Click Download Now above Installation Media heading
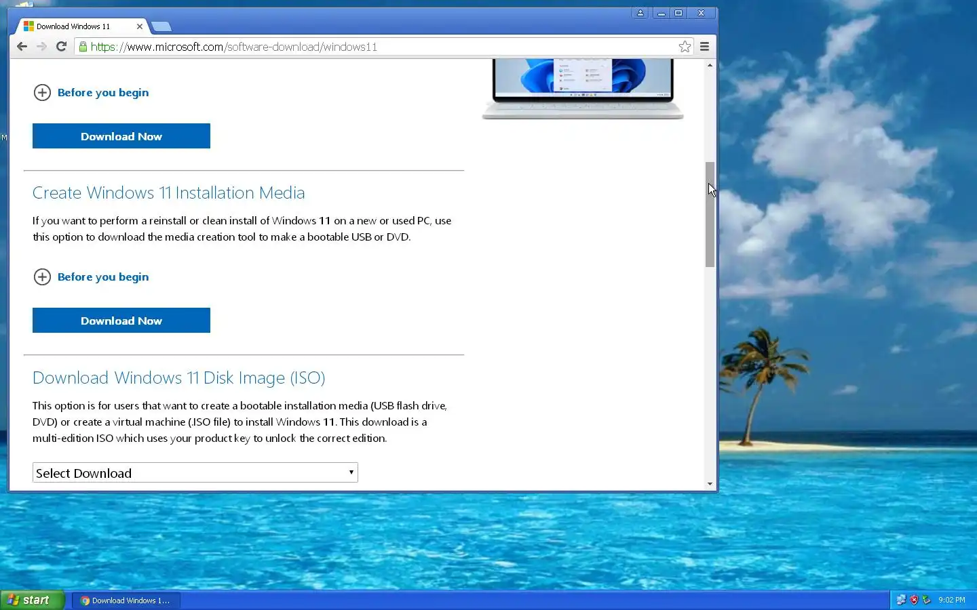The height and width of the screenshot is (610, 977). pos(121,136)
